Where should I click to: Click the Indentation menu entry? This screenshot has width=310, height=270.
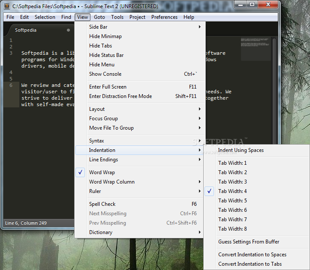[x=139, y=150]
